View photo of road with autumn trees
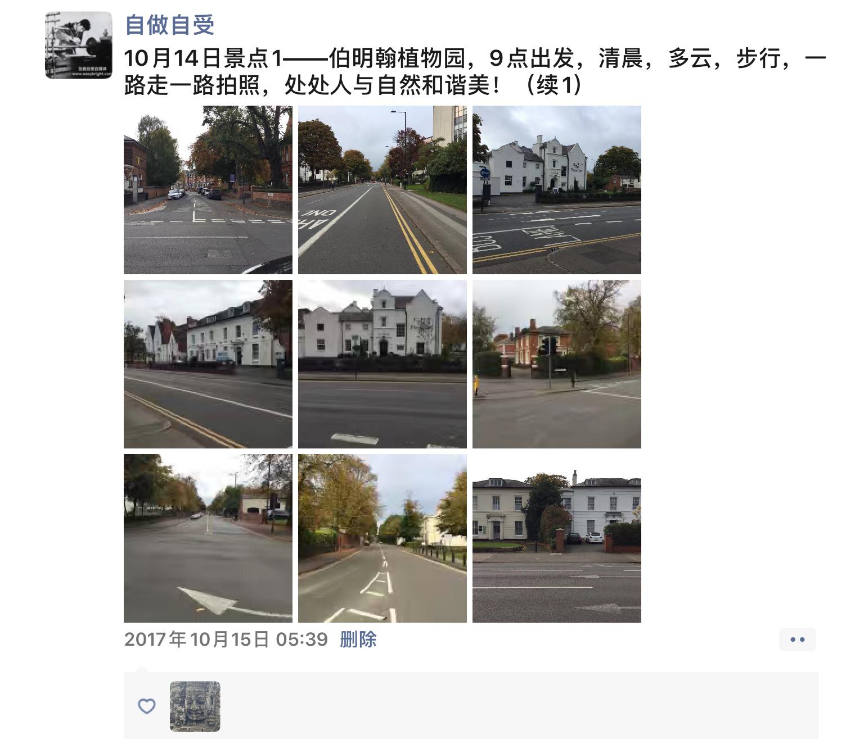864x739 pixels. [x=382, y=538]
